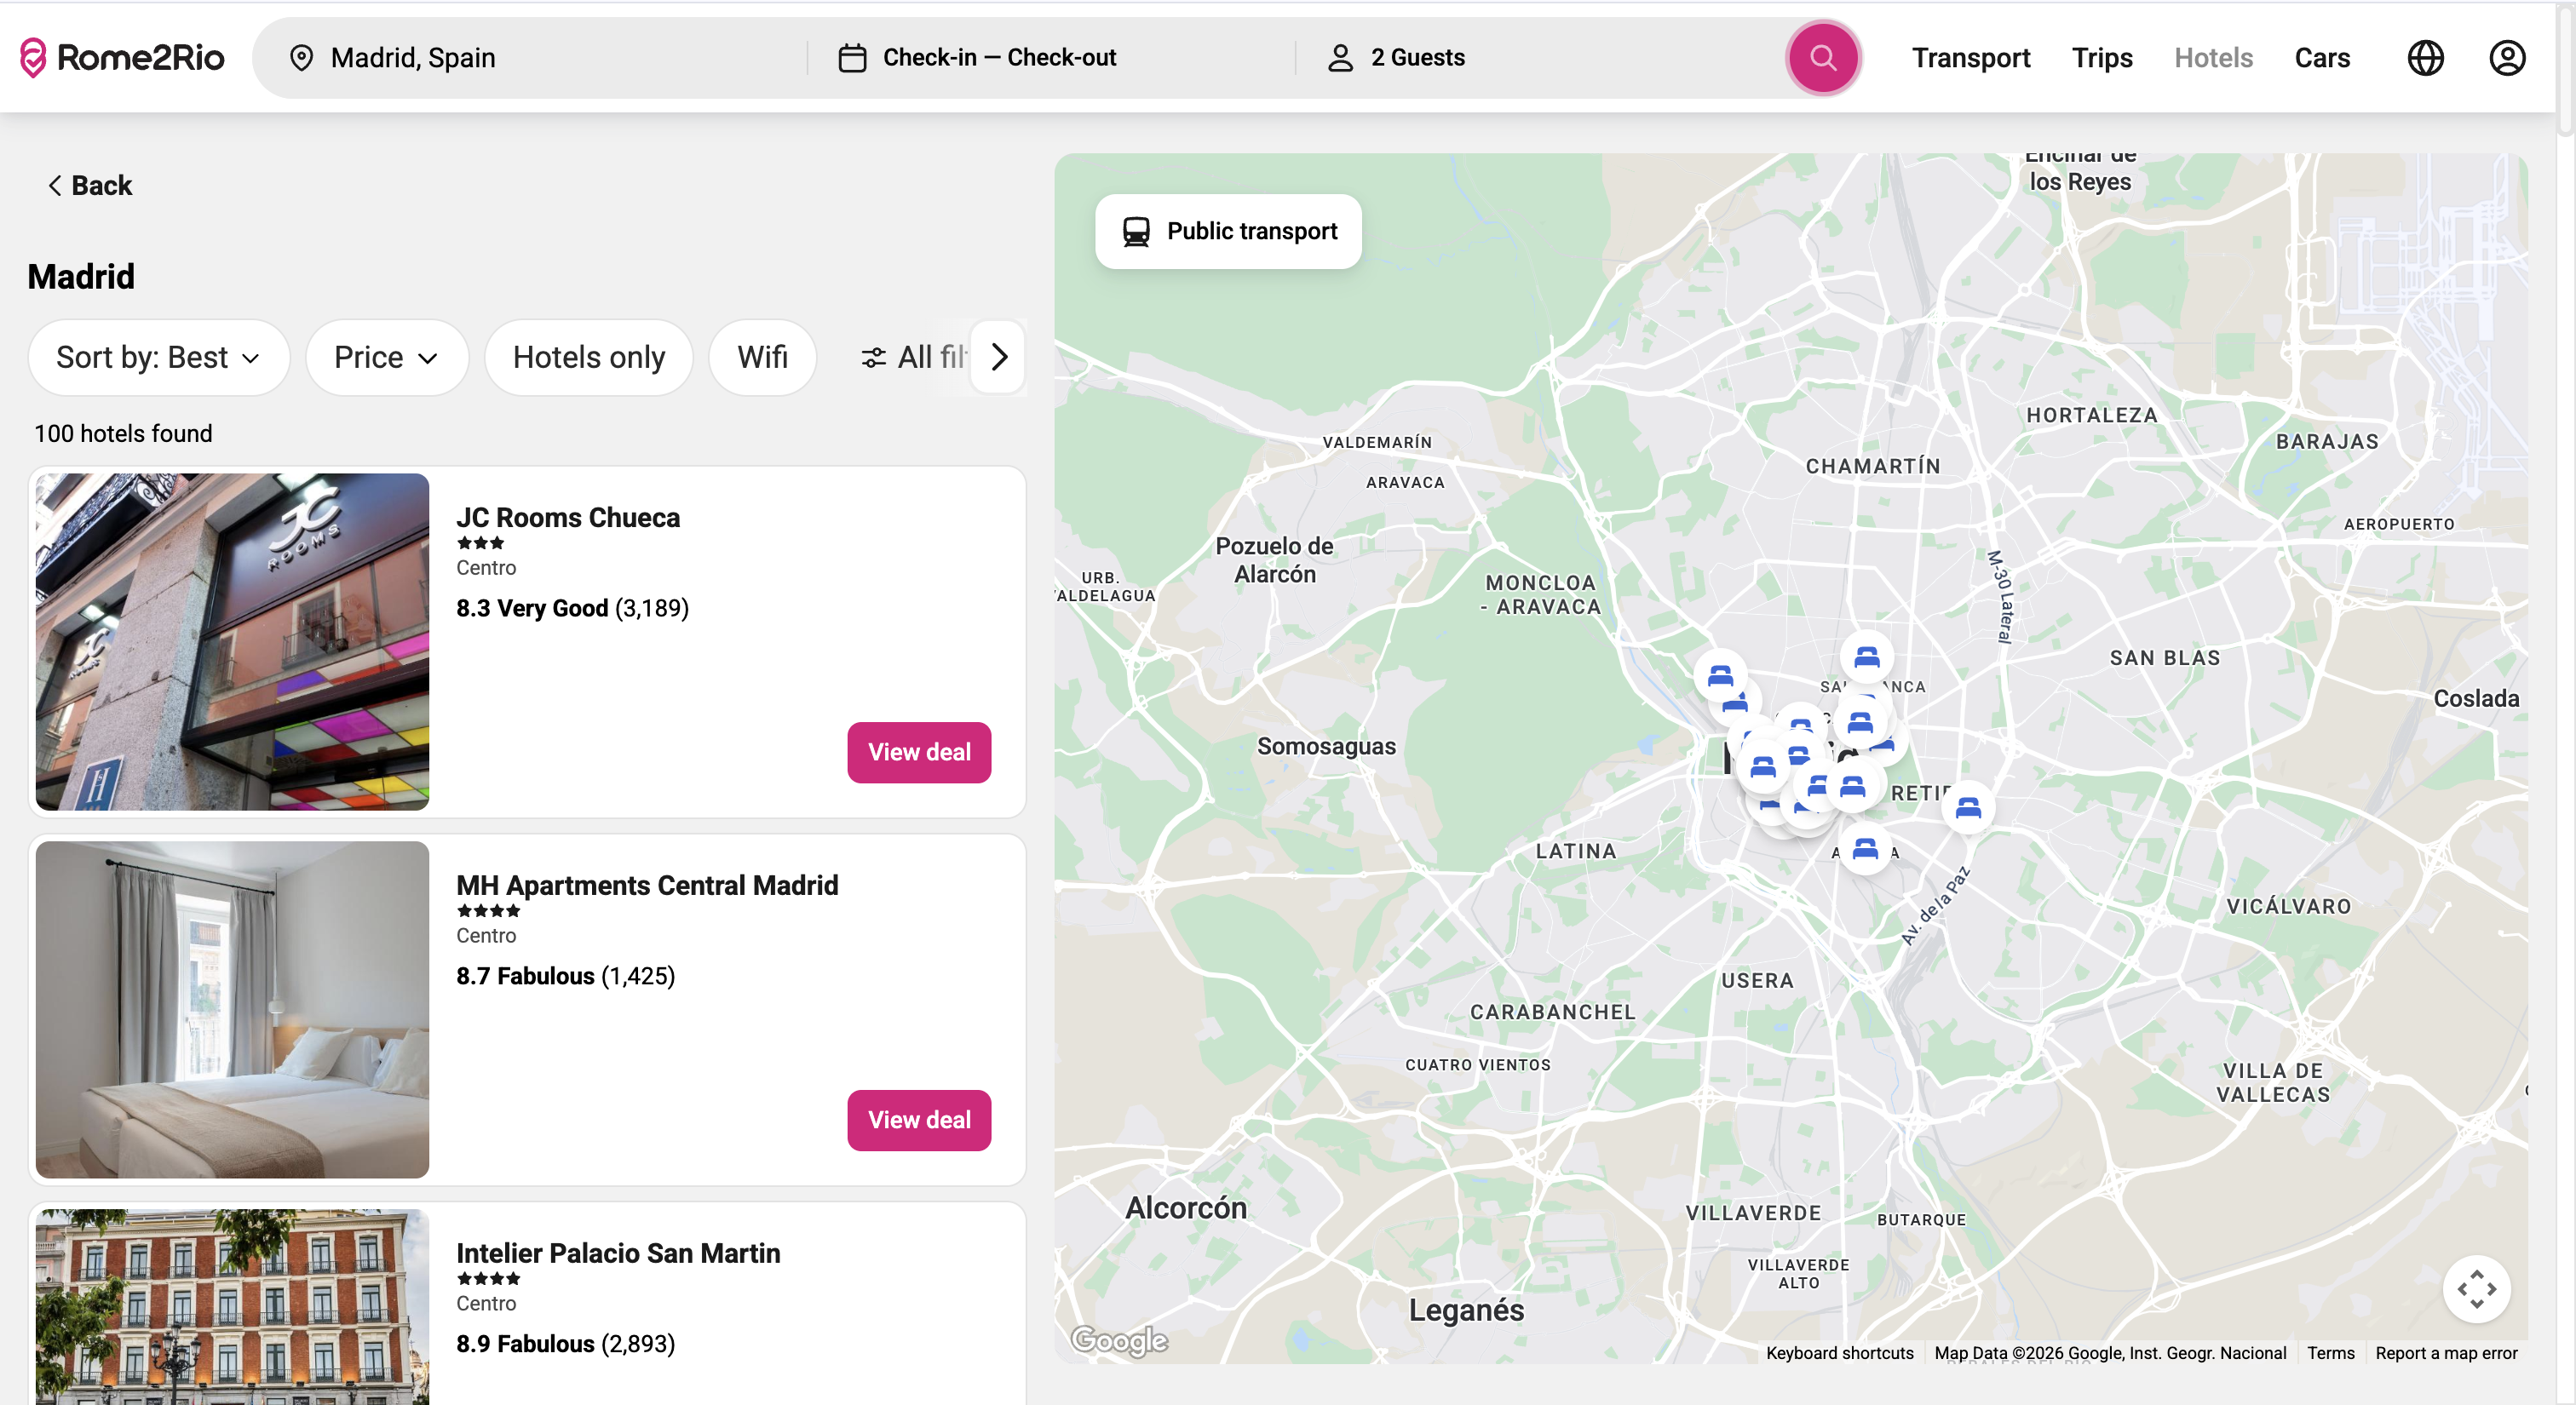Click the pink search magnifier button
This screenshot has height=1405, width=2576.
(x=1822, y=58)
